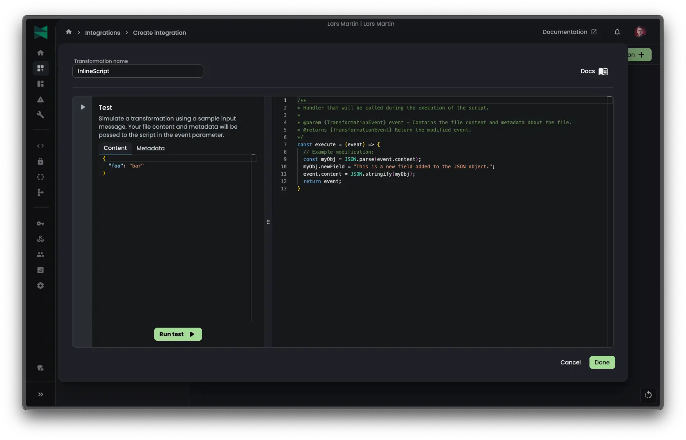Open the settings gear at sidebar bottom

(x=40, y=286)
